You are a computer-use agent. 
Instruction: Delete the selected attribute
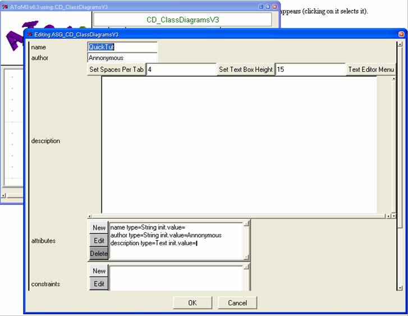99,254
